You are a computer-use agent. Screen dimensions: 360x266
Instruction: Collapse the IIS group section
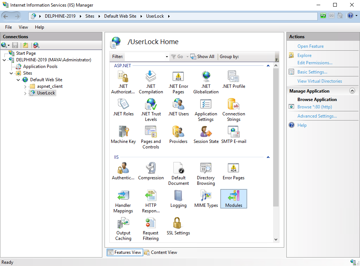coord(268,157)
